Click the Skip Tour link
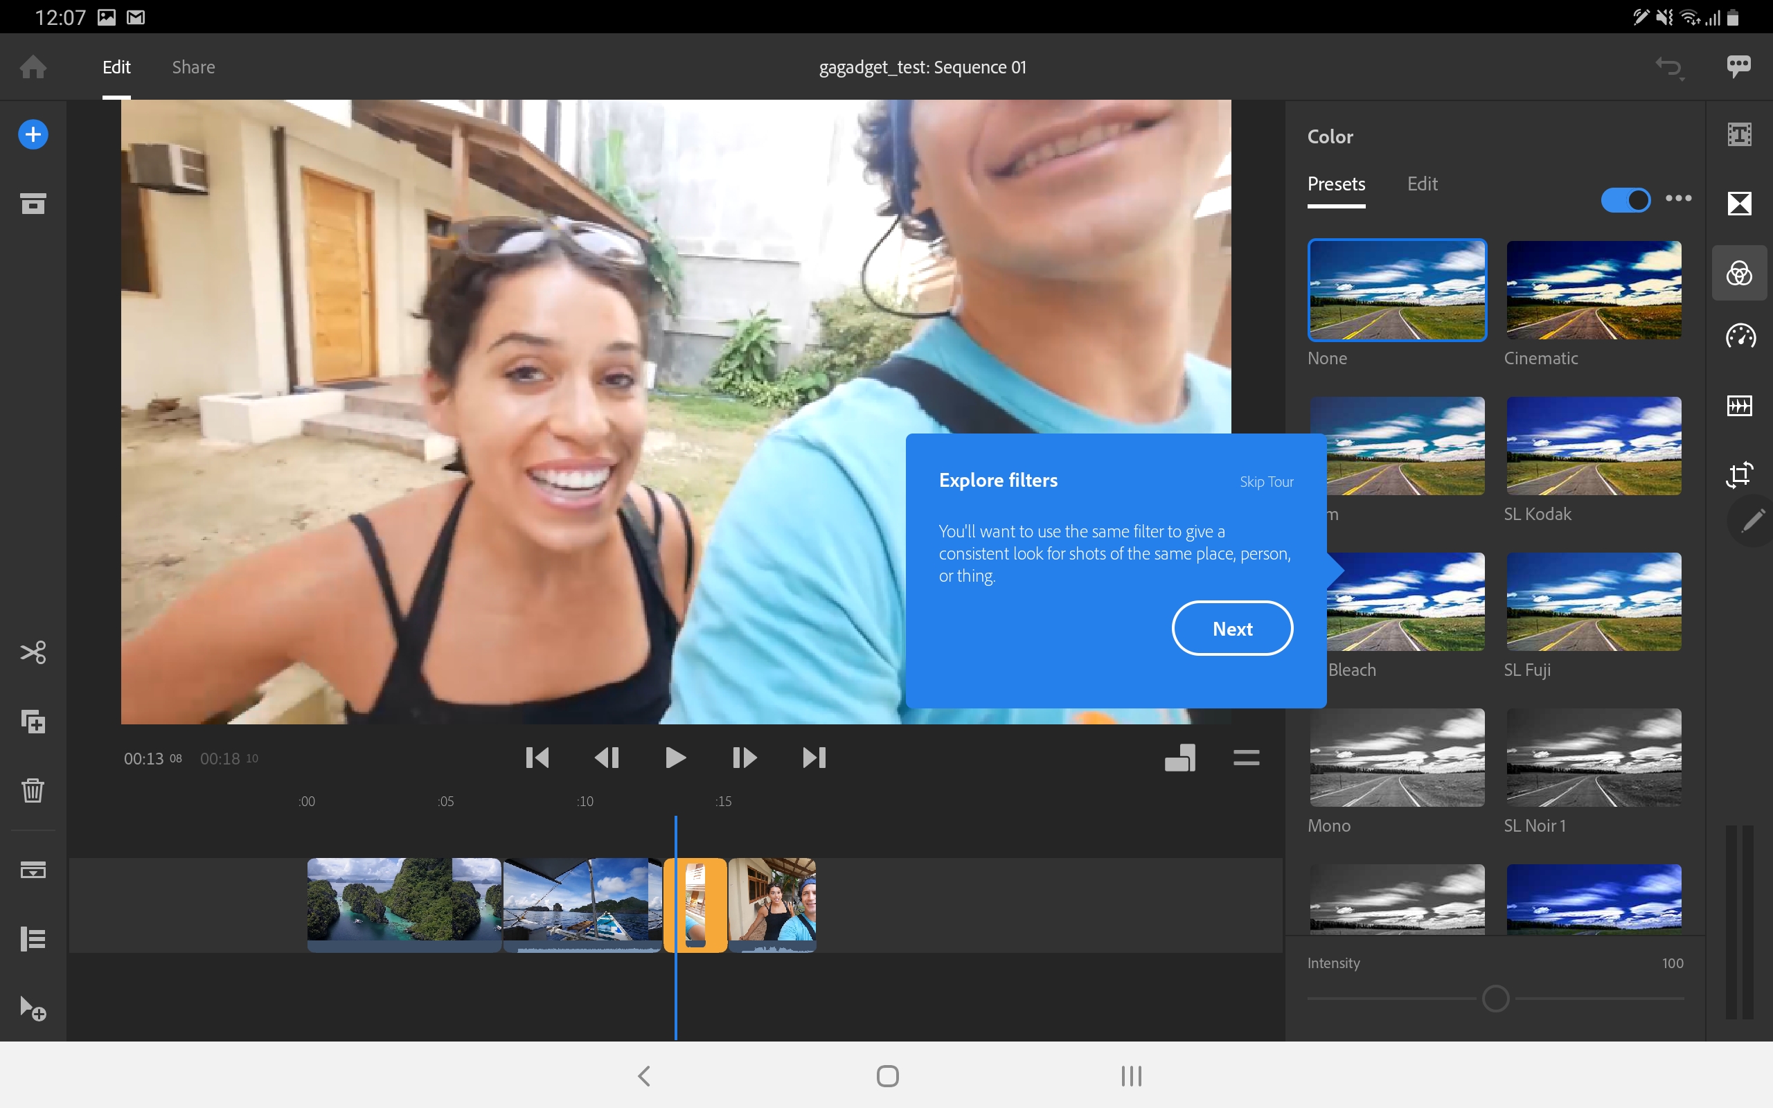This screenshot has width=1773, height=1108. click(1266, 481)
